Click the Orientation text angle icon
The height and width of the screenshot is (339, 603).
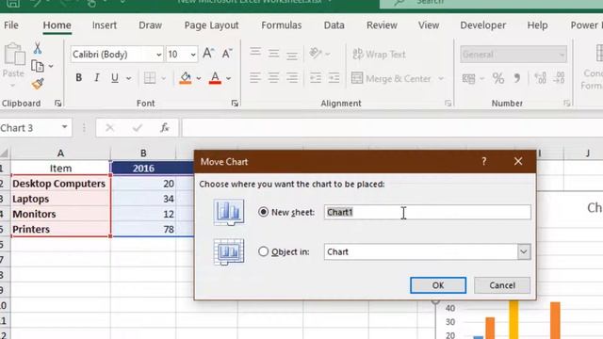coord(316,53)
